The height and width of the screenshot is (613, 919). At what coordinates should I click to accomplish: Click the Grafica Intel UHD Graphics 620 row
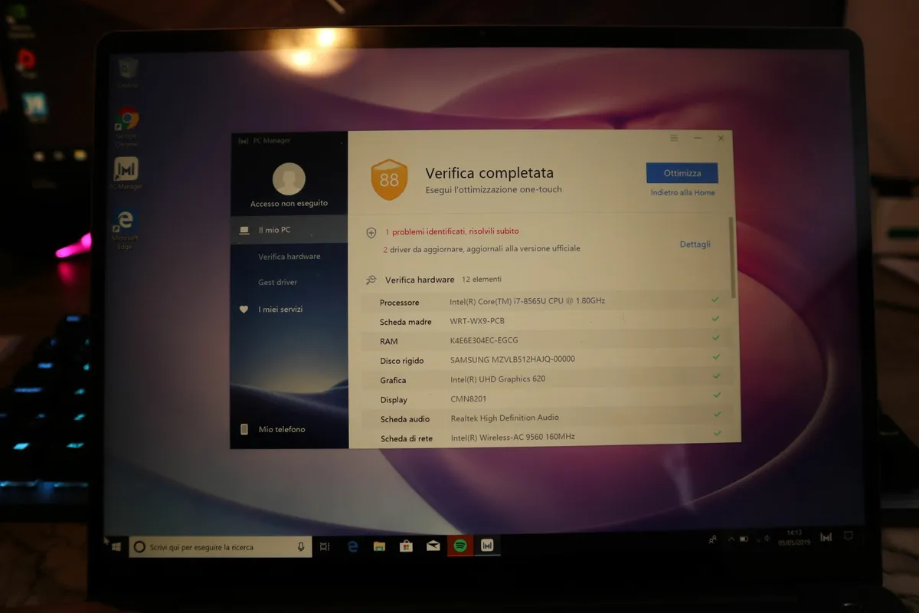548,380
